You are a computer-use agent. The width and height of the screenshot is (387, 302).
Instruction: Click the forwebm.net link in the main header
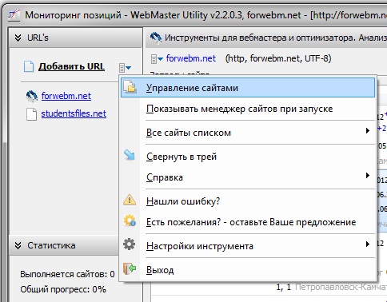(191, 58)
